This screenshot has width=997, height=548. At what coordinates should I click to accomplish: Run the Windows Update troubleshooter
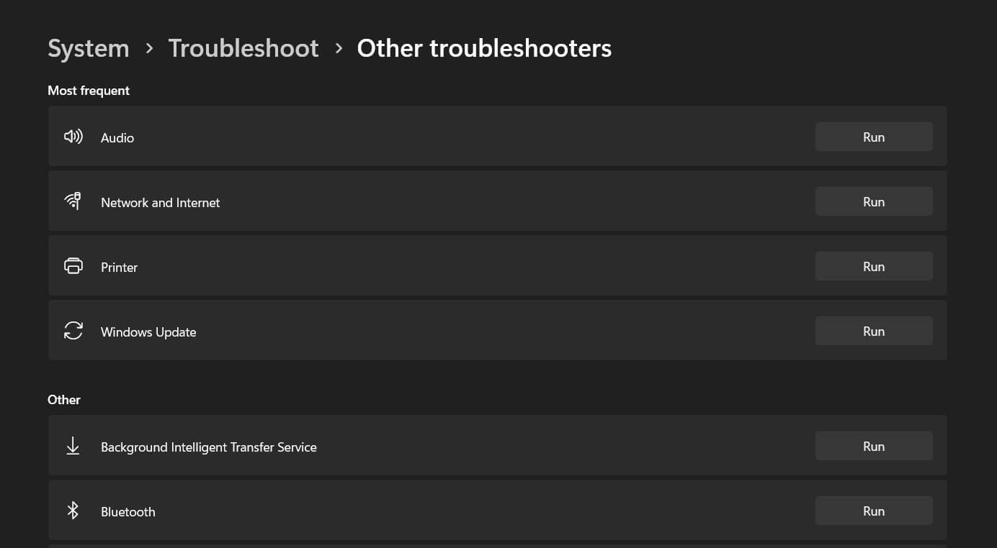[873, 331]
